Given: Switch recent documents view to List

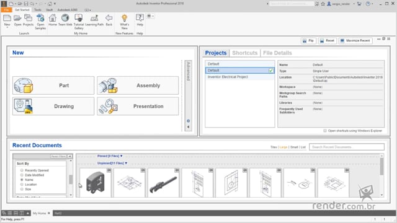Looking at the screenshot, I should (303, 147).
